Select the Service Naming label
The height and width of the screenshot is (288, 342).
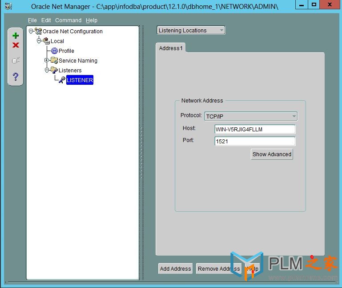click(x=78, y=60)
